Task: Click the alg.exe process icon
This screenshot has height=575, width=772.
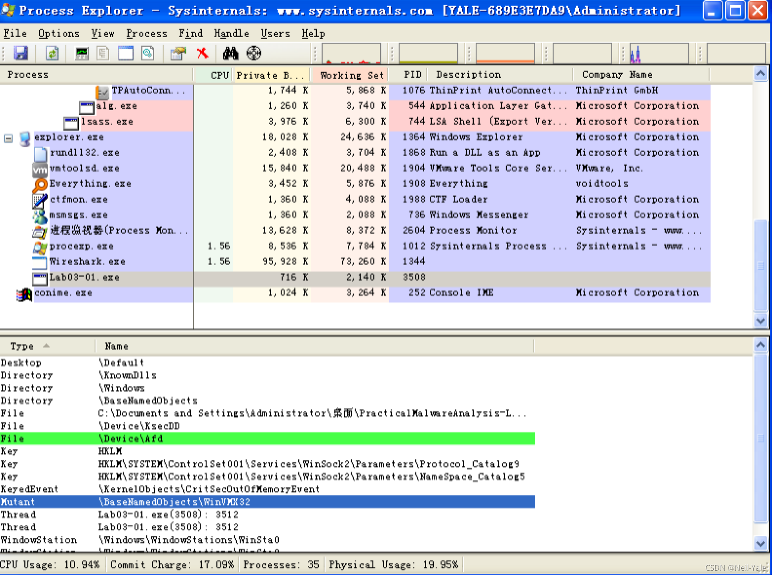Action: click(x=86, y=108)
